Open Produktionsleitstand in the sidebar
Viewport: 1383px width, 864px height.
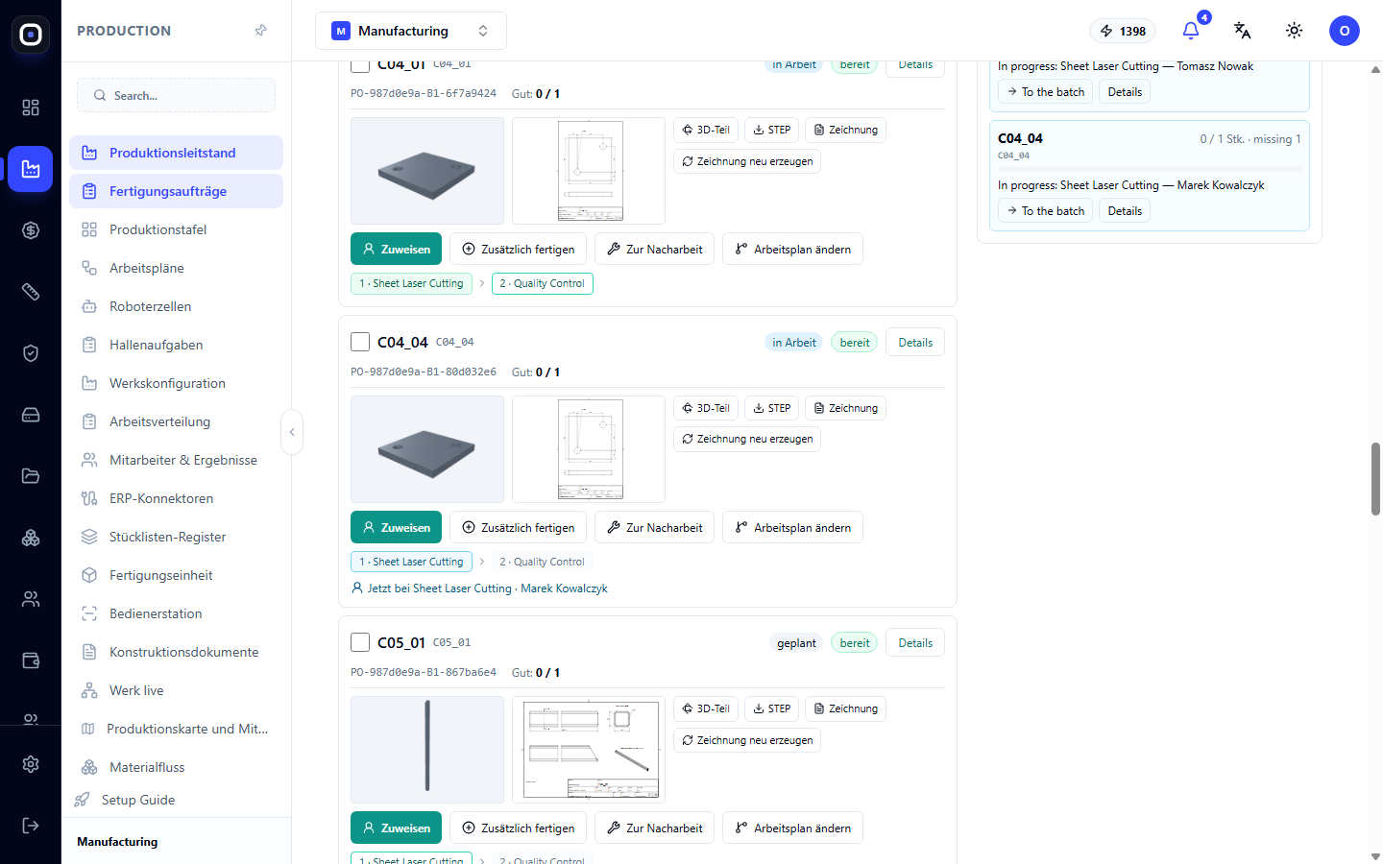[176, 153]
